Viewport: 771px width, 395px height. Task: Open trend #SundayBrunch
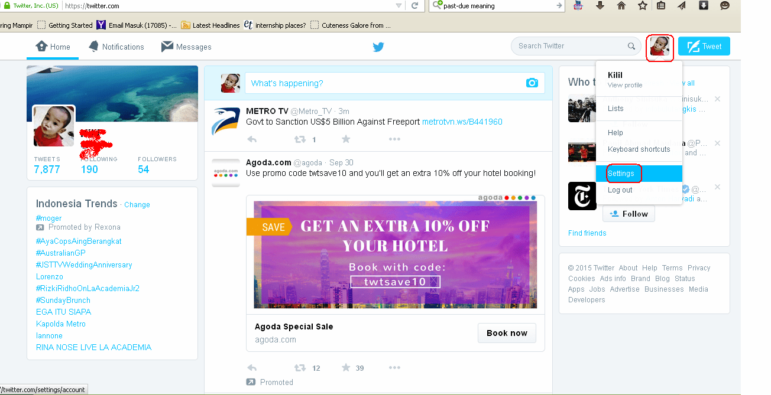[63, 301]
